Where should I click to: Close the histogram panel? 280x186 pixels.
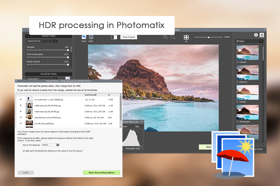click(x=142, y=121)
